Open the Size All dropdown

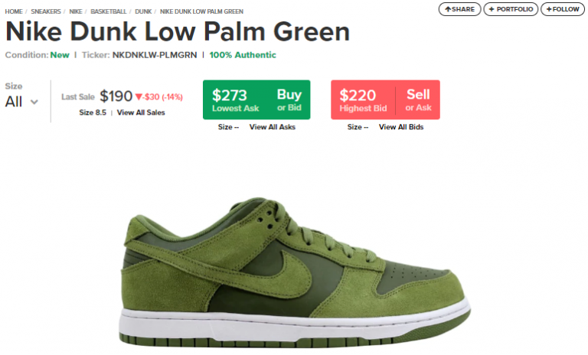point(21,102)
